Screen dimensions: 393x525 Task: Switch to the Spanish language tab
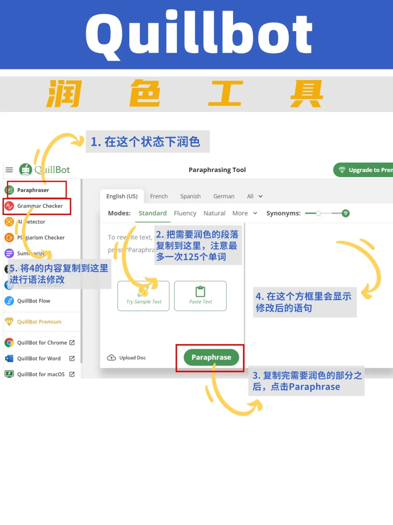coord(190,196)
